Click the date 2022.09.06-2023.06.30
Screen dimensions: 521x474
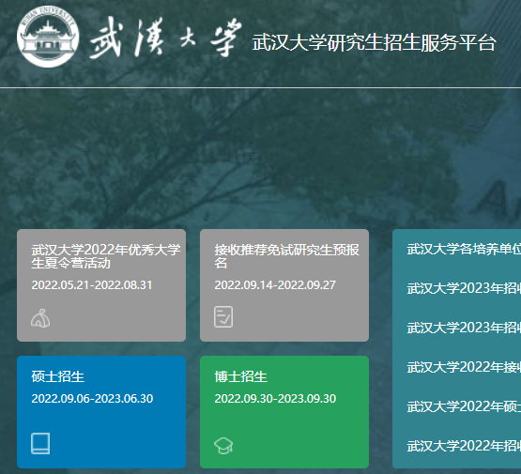point(92,399)
